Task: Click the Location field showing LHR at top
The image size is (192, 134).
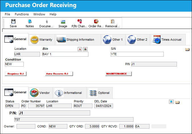Action: pos(27,54)
